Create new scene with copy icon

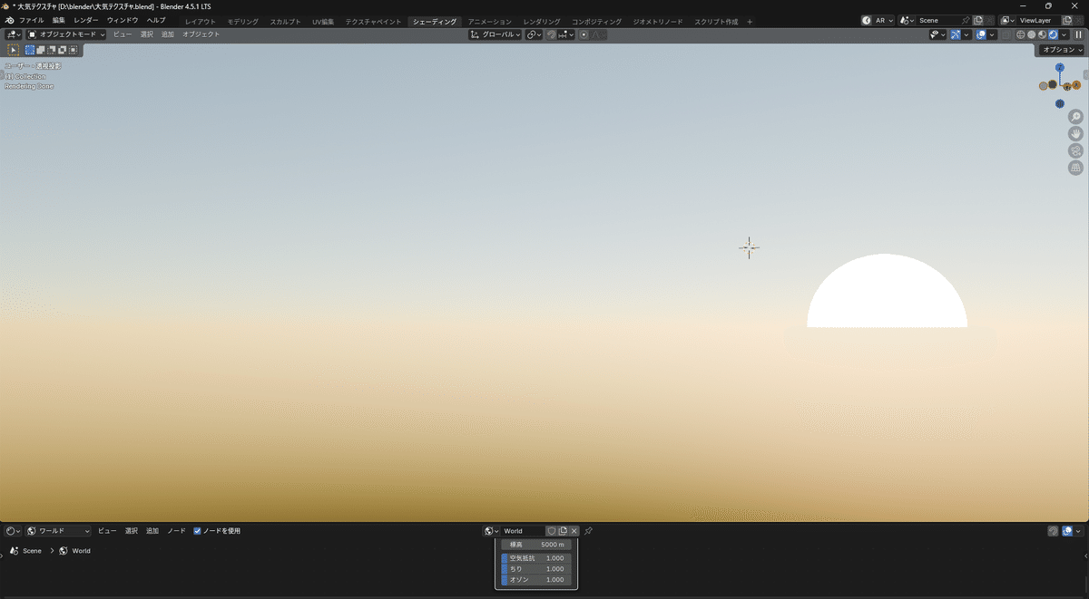[x=978, y=20]
